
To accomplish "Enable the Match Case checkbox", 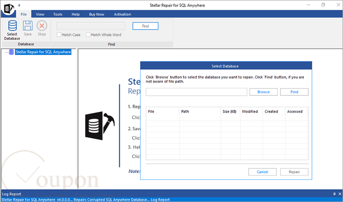I will pos(59,35).
